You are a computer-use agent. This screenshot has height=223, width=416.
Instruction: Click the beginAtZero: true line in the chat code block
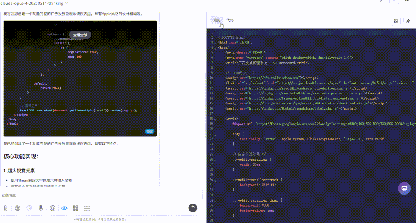pos(83,52)
